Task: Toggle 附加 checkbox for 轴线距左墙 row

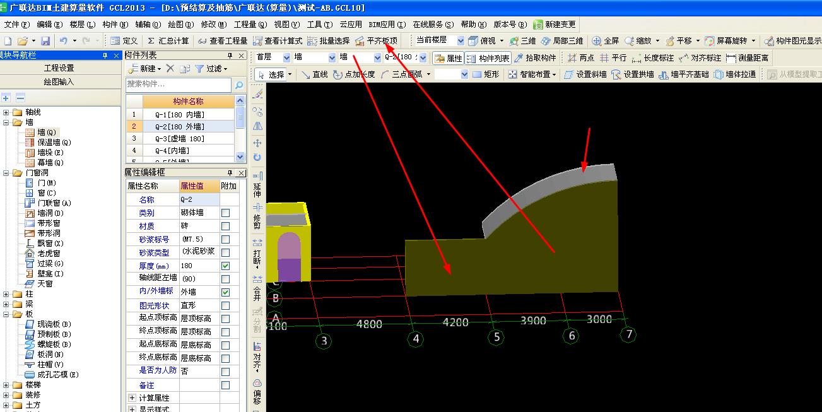Action: 225,280
